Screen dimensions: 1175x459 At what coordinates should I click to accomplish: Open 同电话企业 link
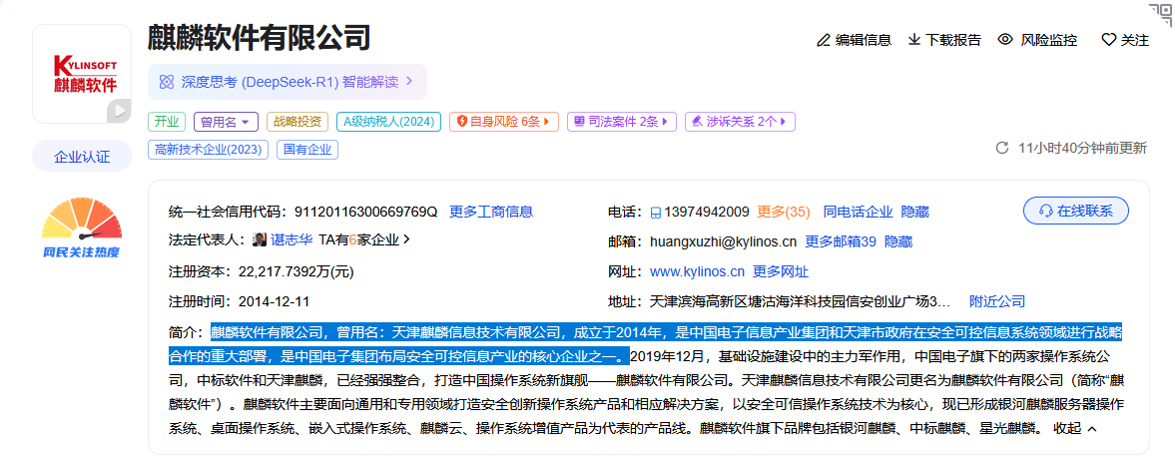pyautogui.click(x=858, y=212)
